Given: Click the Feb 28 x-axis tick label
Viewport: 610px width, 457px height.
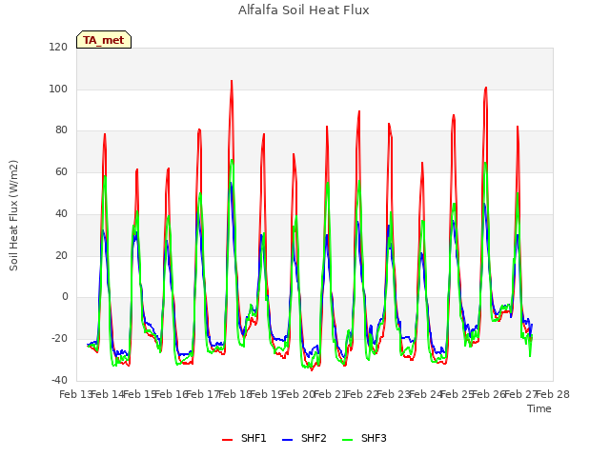Looking at the screenshot, I should (x=553, y=395).
